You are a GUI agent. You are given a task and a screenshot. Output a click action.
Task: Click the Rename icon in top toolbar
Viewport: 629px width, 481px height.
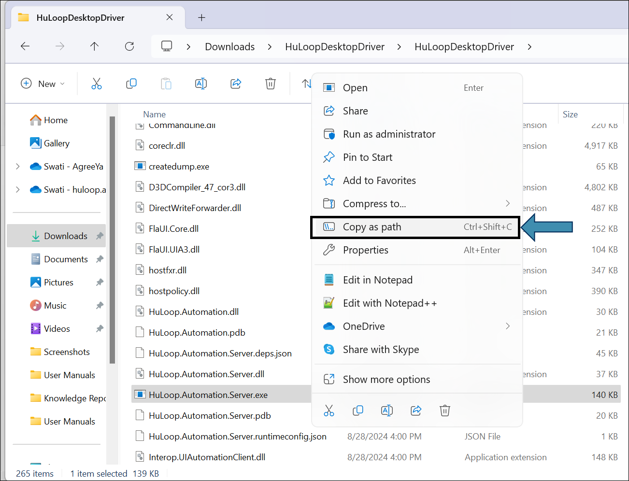tap(201, 84)
